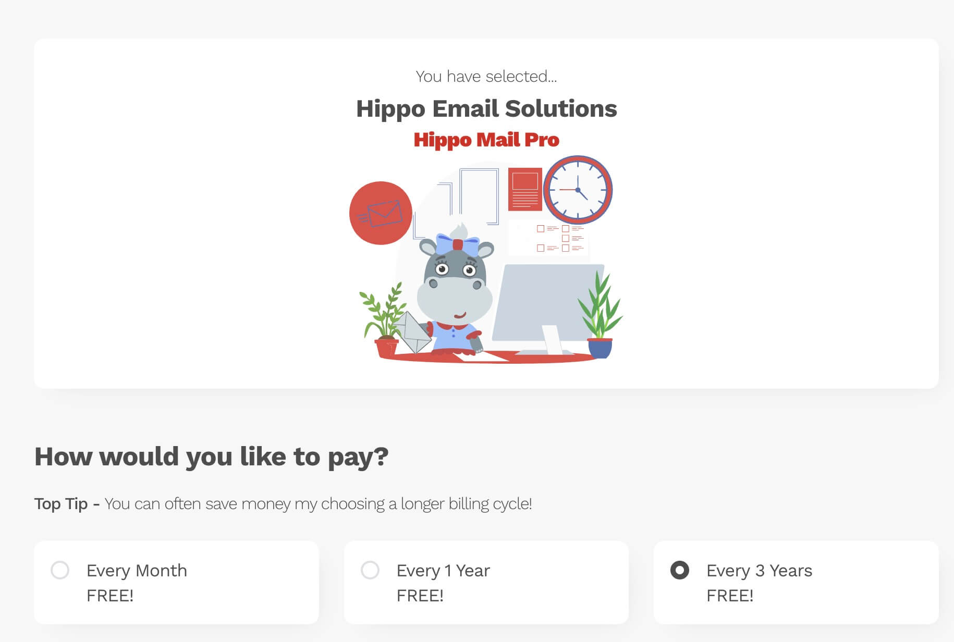Select the Every Month billing option
954x642 pixels.
click(x=60, y=571)
